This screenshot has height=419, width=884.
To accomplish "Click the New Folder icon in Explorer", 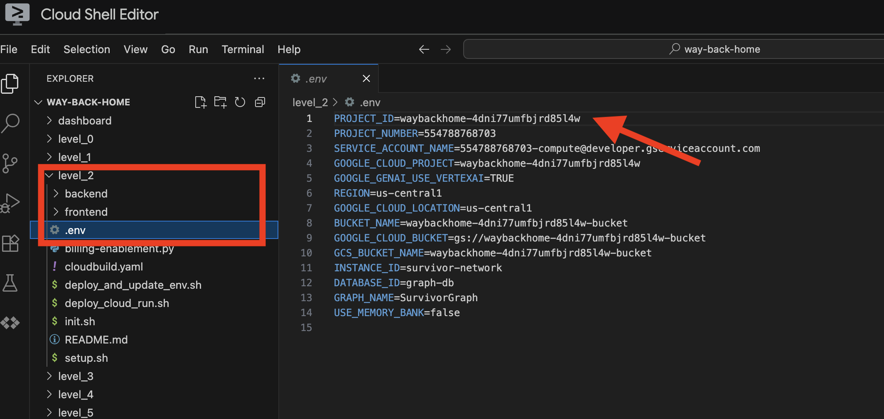I will pyautogui.click(x=220, y=102).
